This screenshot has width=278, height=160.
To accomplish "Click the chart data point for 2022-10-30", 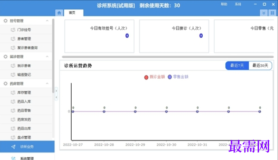I will tap(166, 112).
